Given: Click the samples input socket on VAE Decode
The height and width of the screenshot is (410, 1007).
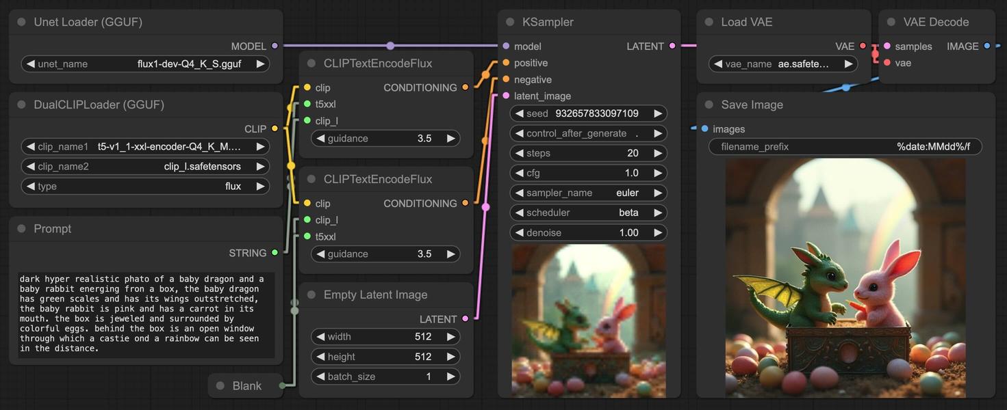Looking at the screenshot, I should click(887, 46).
